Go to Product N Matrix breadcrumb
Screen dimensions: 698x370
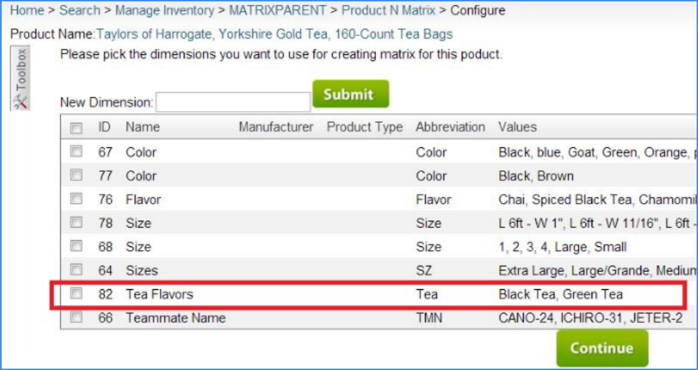pyautogui.click(x=388, y=10)
